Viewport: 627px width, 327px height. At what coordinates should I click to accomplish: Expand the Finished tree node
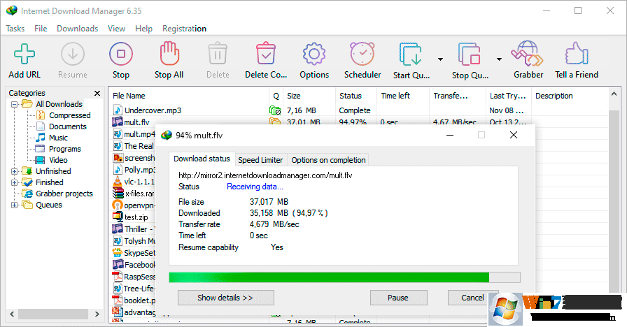point(15,182)
